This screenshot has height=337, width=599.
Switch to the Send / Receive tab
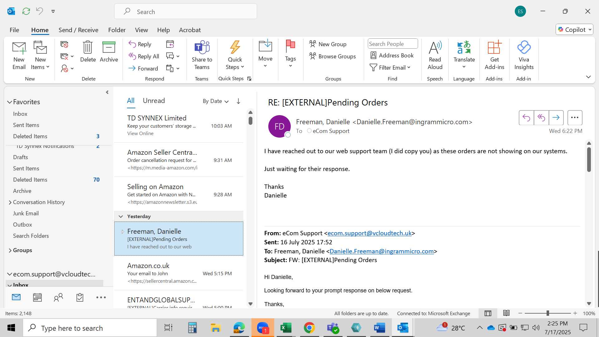tap(78, 30)
